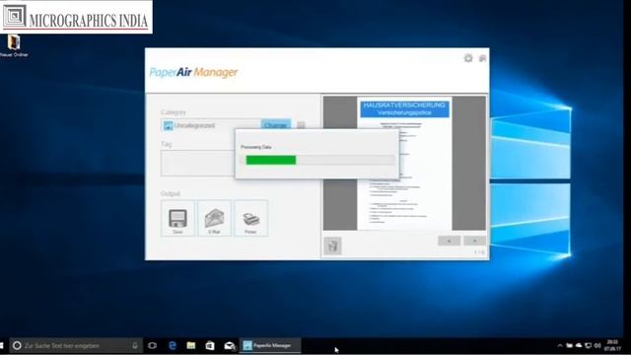
Task: Click the Cortana circle in search box
Action: [17, 345]
